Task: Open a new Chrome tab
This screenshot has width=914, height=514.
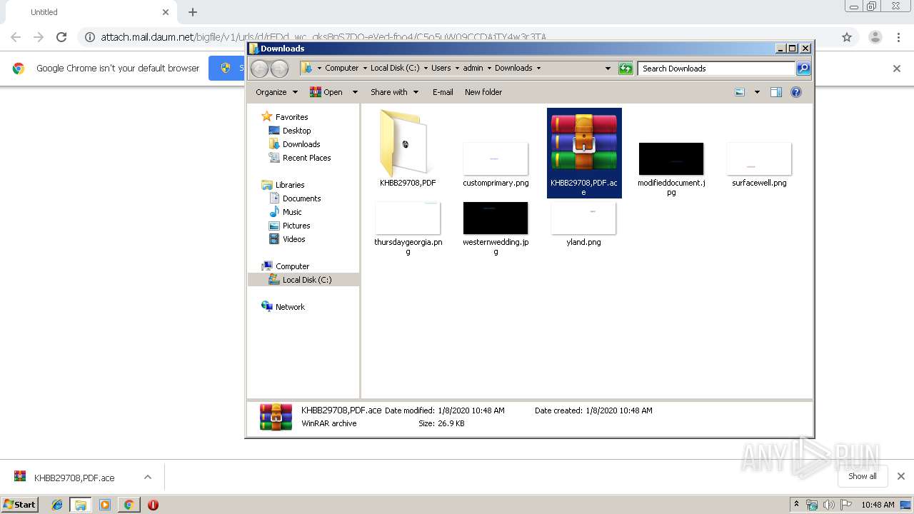Action: tap(193, 12)
